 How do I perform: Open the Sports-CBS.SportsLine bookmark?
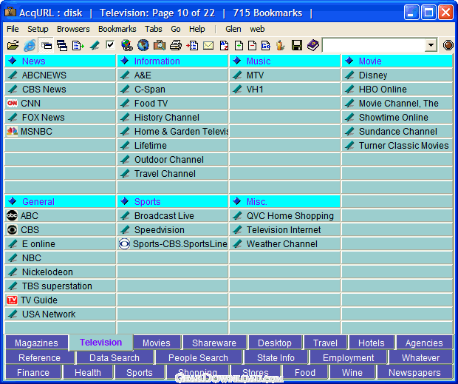[x=173, y=244]
